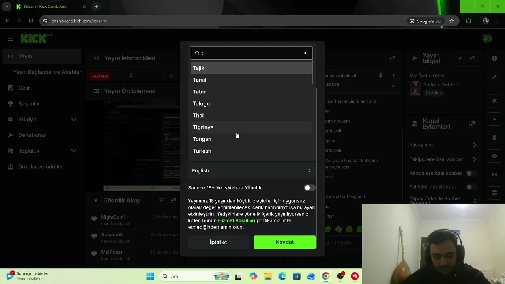Viewport: 505px width, 284px height.
Task: Choose Tamil in the language list
Action: pos(251,80)
